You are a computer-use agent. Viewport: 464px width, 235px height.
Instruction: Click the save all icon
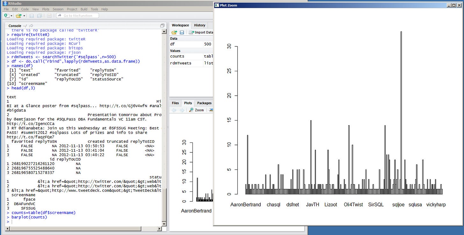point(39,16)
